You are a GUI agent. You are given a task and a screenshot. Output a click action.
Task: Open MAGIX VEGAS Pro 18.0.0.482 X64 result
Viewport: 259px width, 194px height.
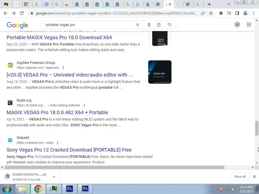[57, 112]
